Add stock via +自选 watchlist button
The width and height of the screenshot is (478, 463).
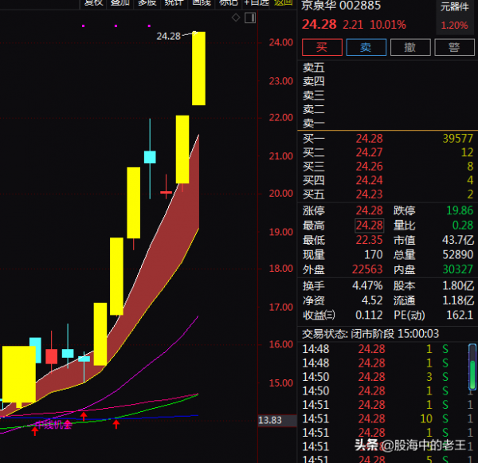(x=257, y=3)
